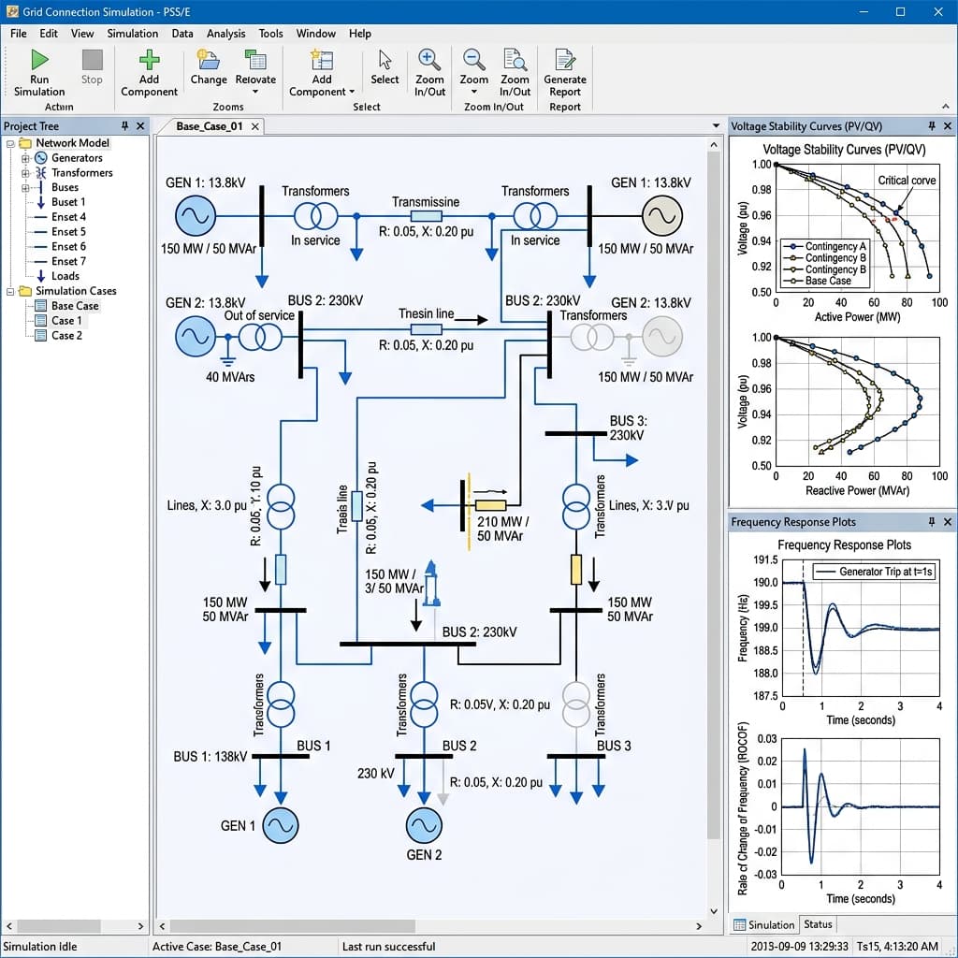The width and height of the screenshot is (958, 958).
Task: Open the Analysis menu
Action: click(226, 34)
